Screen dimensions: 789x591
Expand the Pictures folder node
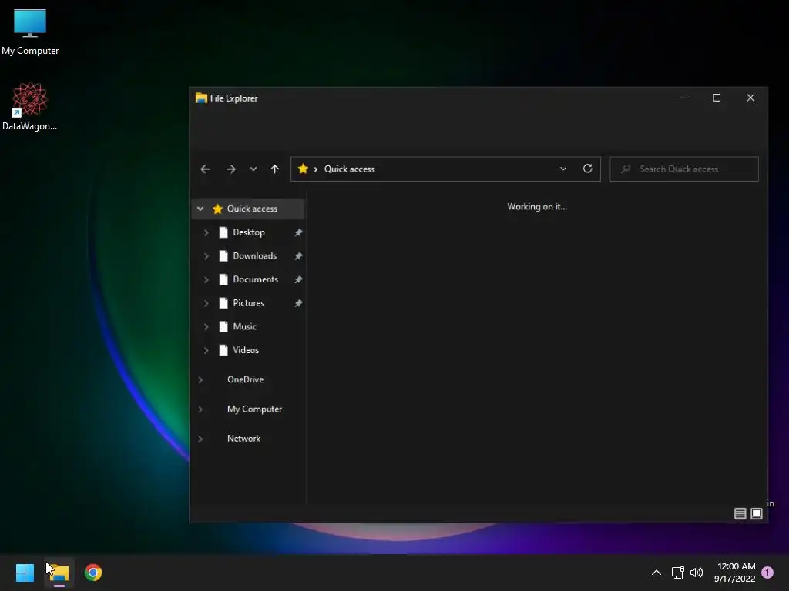coord(206,303)
